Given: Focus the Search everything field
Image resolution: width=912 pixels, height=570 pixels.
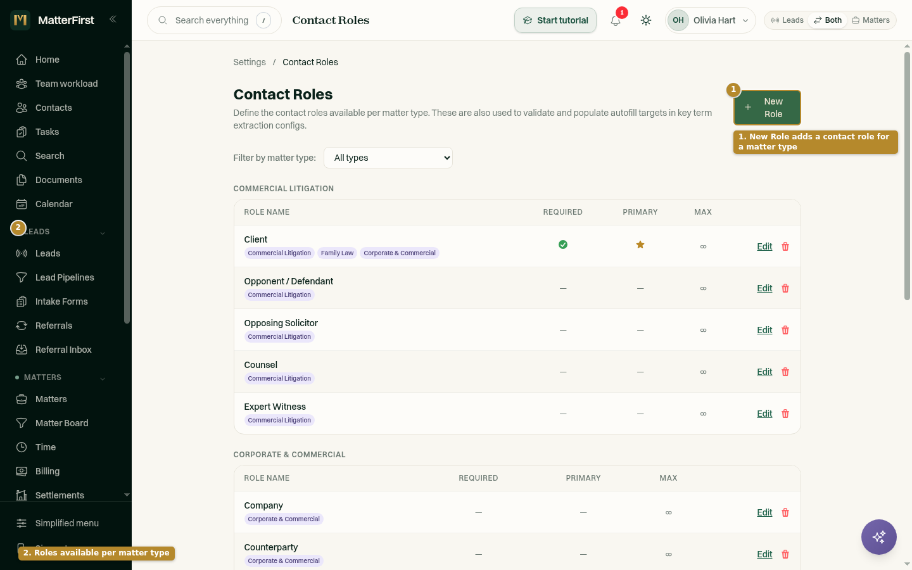Looking at the screenshot, I should pos(214,20).
